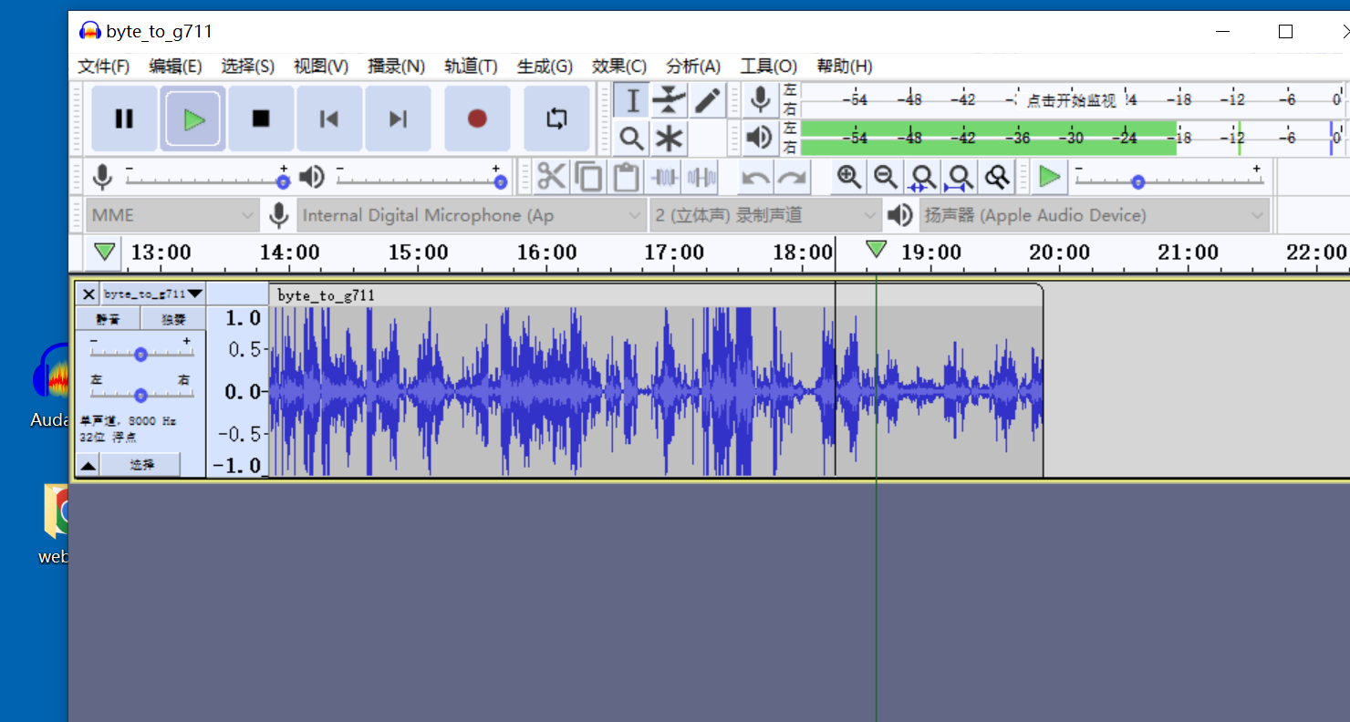The height and width of the screenshot is (722, 1350).
Task: Adjust the recording volume slider
Action: coord(206,176)
